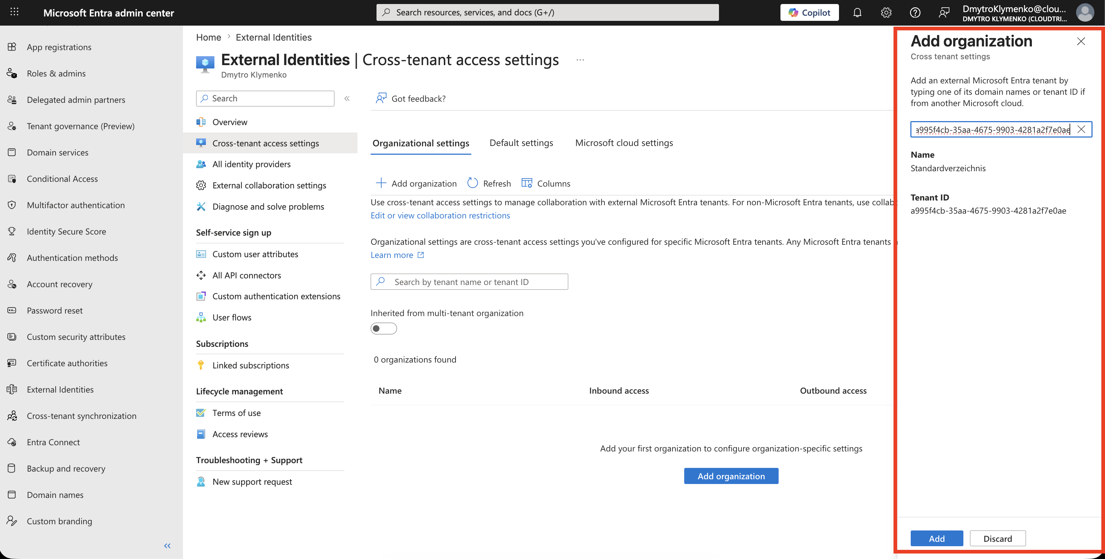Screen dimensions: 1105x559
Task: Open Edit or view collaboration restrictions
Action: coord(440,215)
